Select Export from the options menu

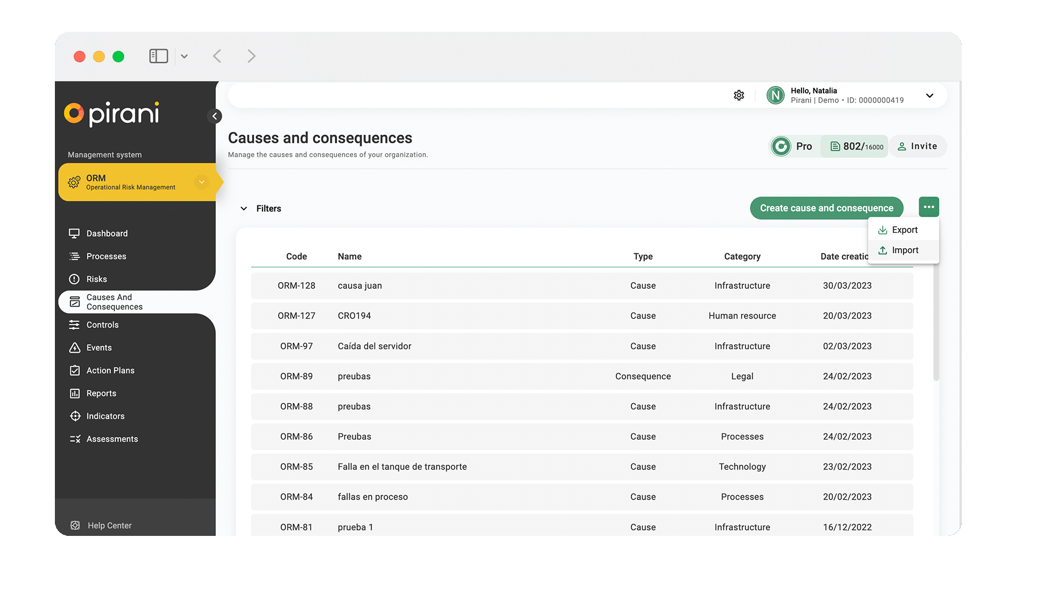[x=904, y=230]
